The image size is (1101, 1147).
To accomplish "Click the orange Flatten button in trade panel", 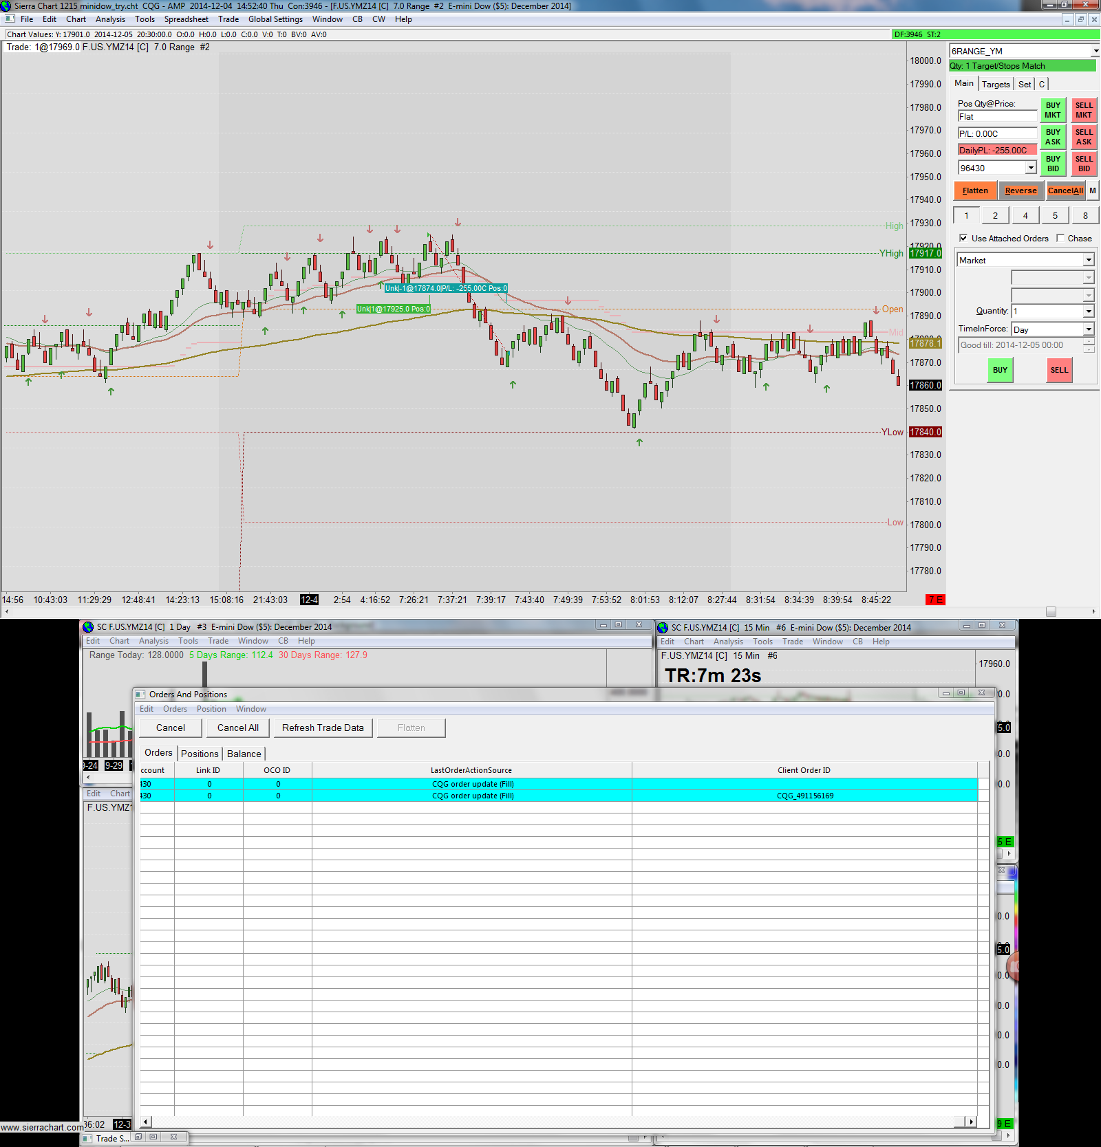I will 975,190.
